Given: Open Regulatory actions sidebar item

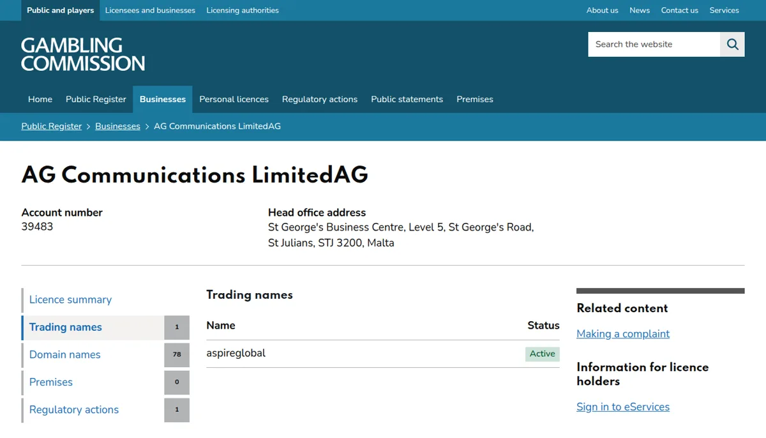Looking at the screenshot, I should click(106, 409).
